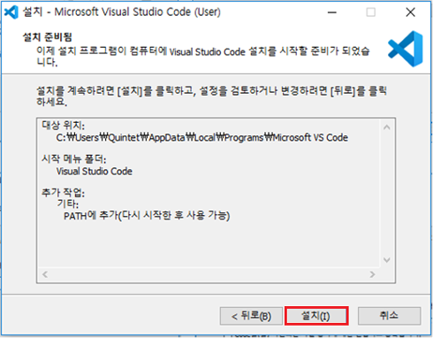The width and height of the screenshot is (433, 338).
Task: Click the horizontal scrollbar's right arrow
Action: [372, 274]
